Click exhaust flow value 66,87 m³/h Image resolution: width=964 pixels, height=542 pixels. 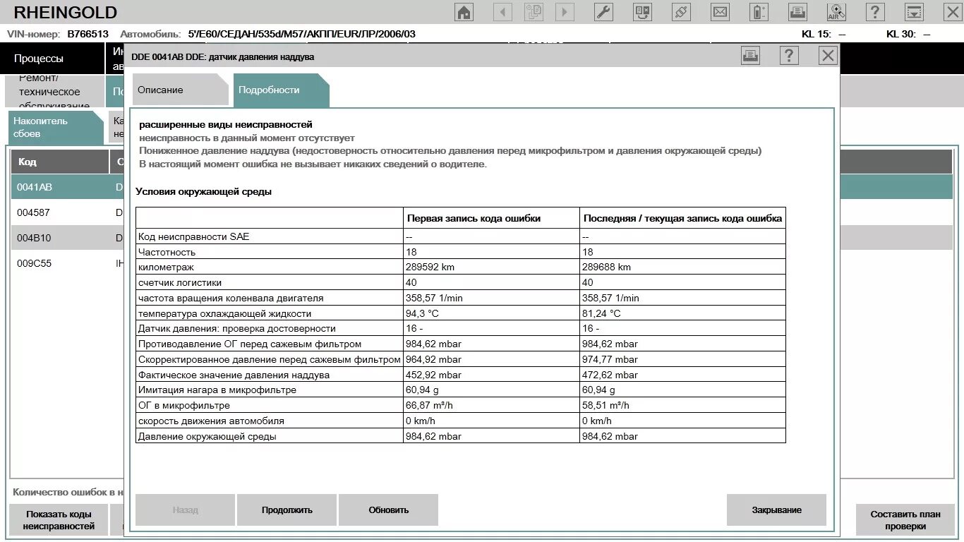[430, 406]
